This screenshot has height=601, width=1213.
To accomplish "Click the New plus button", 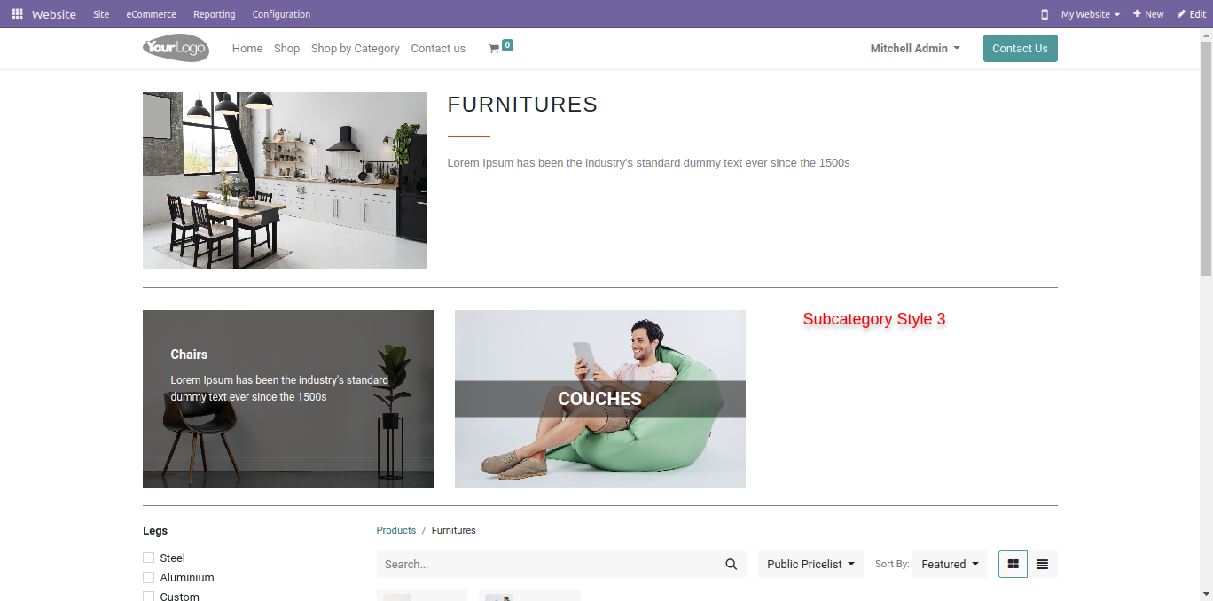I will (x=1148, y=14).
